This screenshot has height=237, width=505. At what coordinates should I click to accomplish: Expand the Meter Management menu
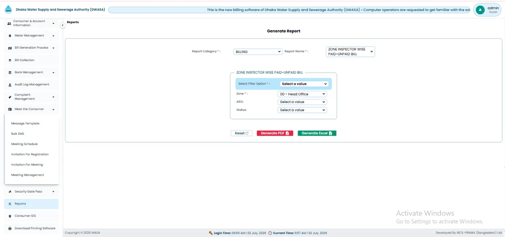click(x=53, y=36)
